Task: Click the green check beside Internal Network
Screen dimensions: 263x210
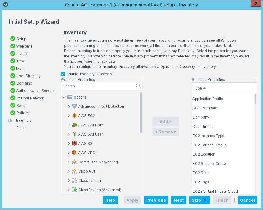Action: coord(13,98)
